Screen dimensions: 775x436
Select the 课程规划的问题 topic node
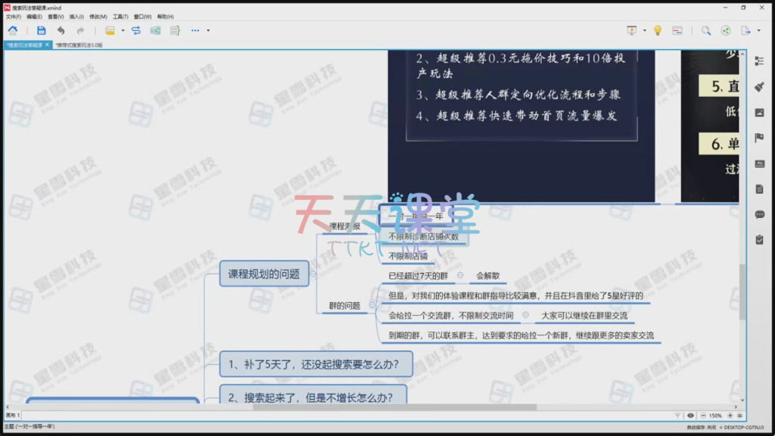click(x=264, y=274)
